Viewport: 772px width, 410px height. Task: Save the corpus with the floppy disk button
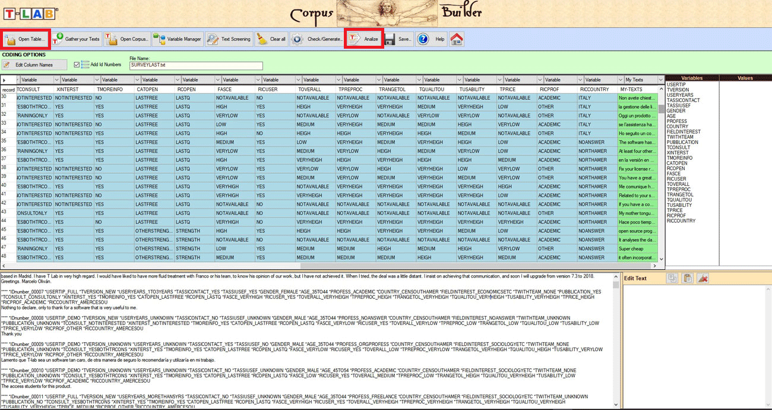click(x=398, y=39)
